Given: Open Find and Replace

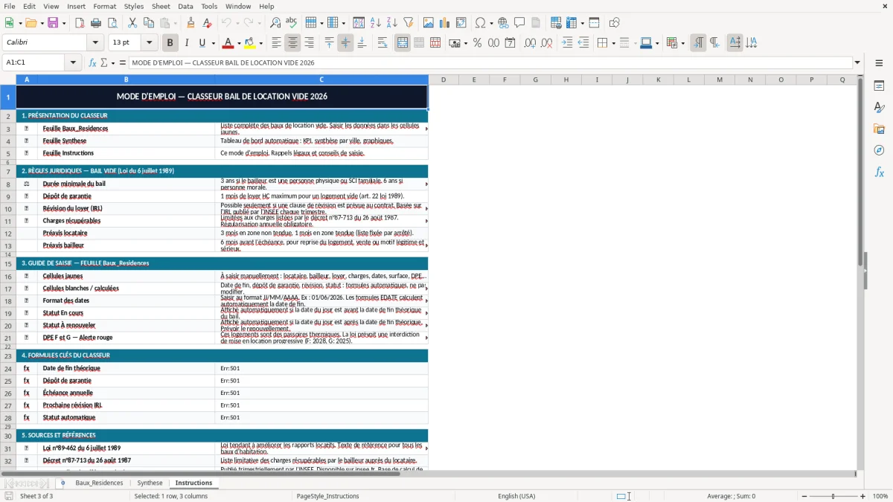Looking at the screenshot, I should [275, 23].
